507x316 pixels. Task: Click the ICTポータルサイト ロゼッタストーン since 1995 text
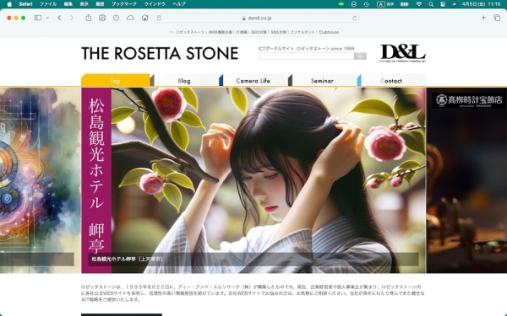pos(306,49)
